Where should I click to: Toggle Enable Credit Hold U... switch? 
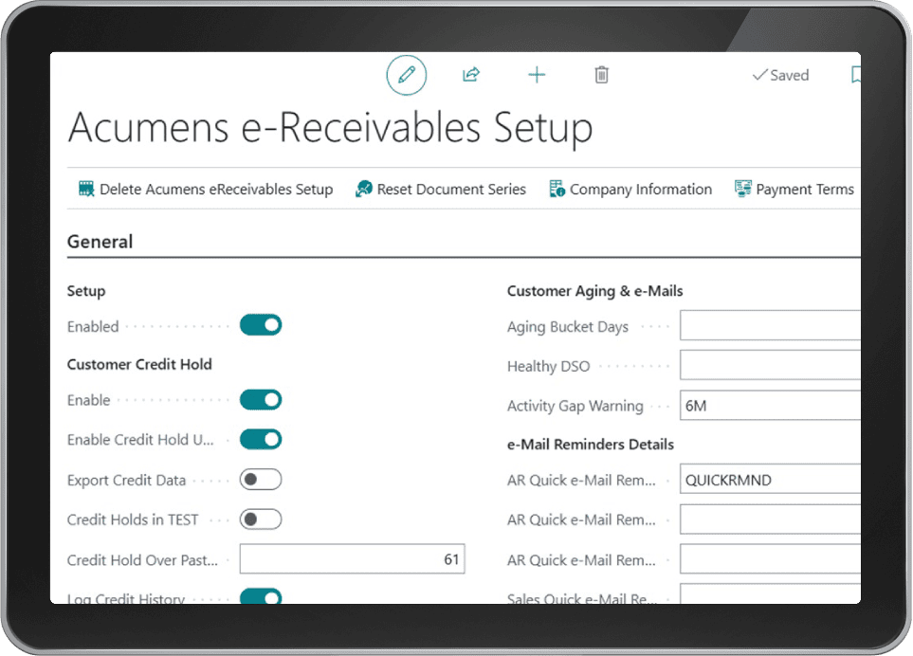(x=261, y=439)
